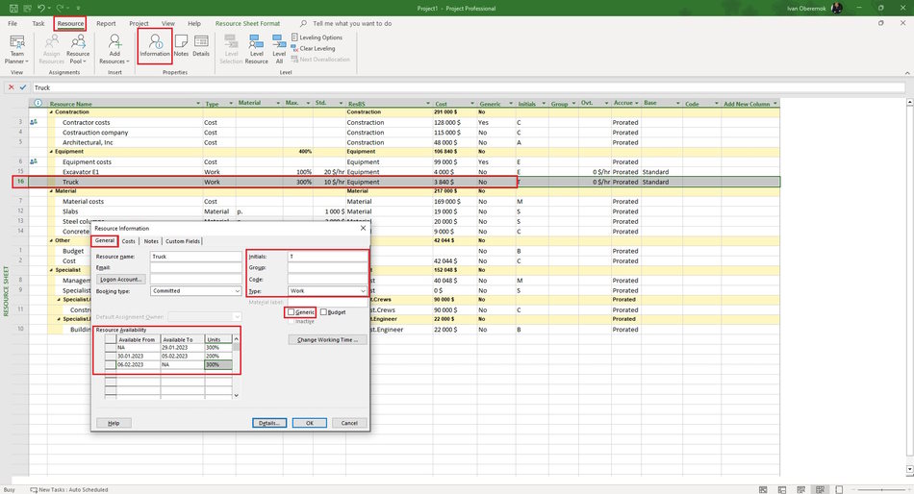Open the Team Planner view button
Viewport: 914px width, 494px height.
[17, 49]
